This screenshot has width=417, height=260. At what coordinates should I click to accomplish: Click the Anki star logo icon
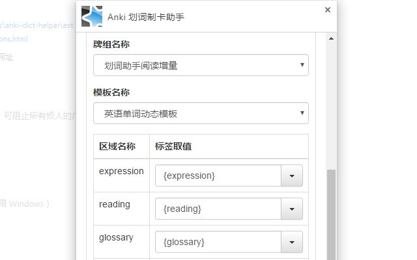92,16
